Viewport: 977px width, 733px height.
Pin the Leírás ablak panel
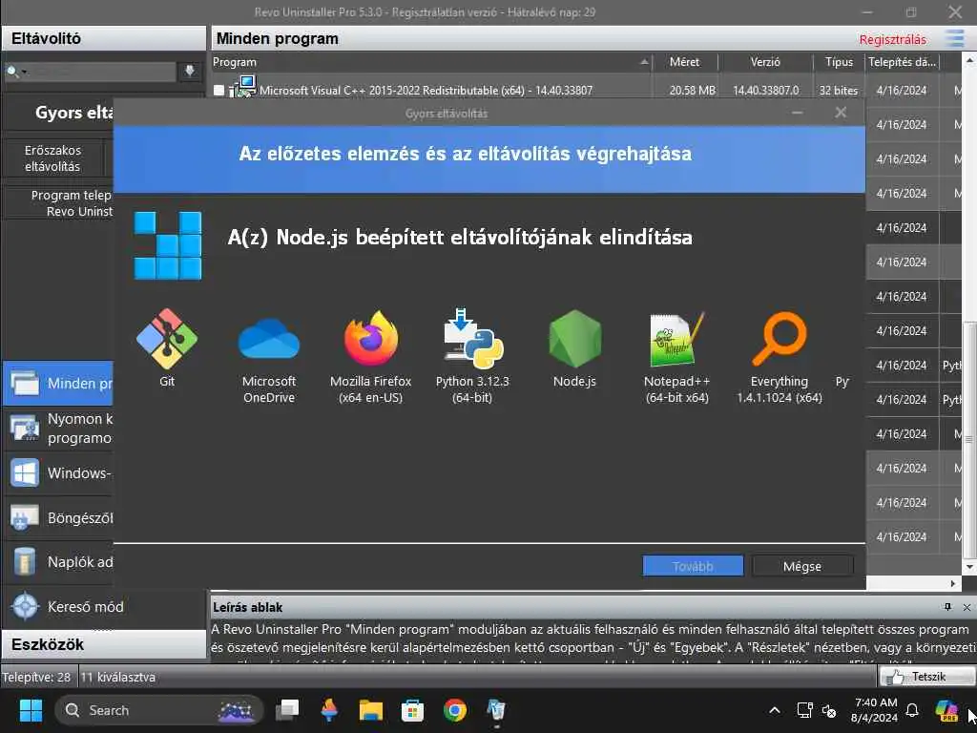pos(947,607)
